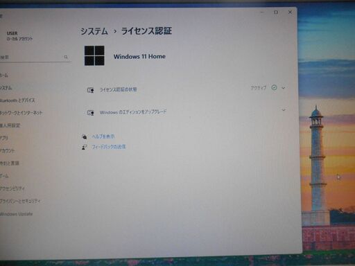Open Windows Update in sidebar

pos(16,214)
